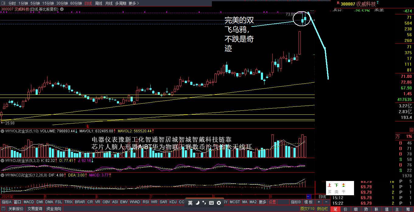Apply the ASI indicator
The width and height of the screenshot is (414, 212).
tap(115, 202)
